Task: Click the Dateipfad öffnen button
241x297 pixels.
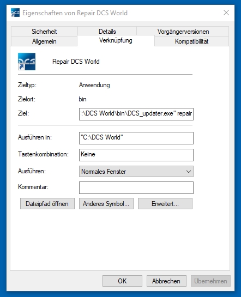Action: [x=47, y=204]
